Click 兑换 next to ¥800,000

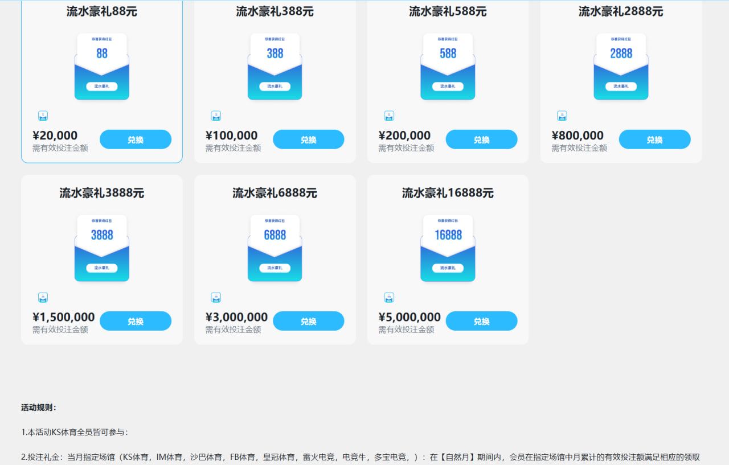(x=655, y=139)
